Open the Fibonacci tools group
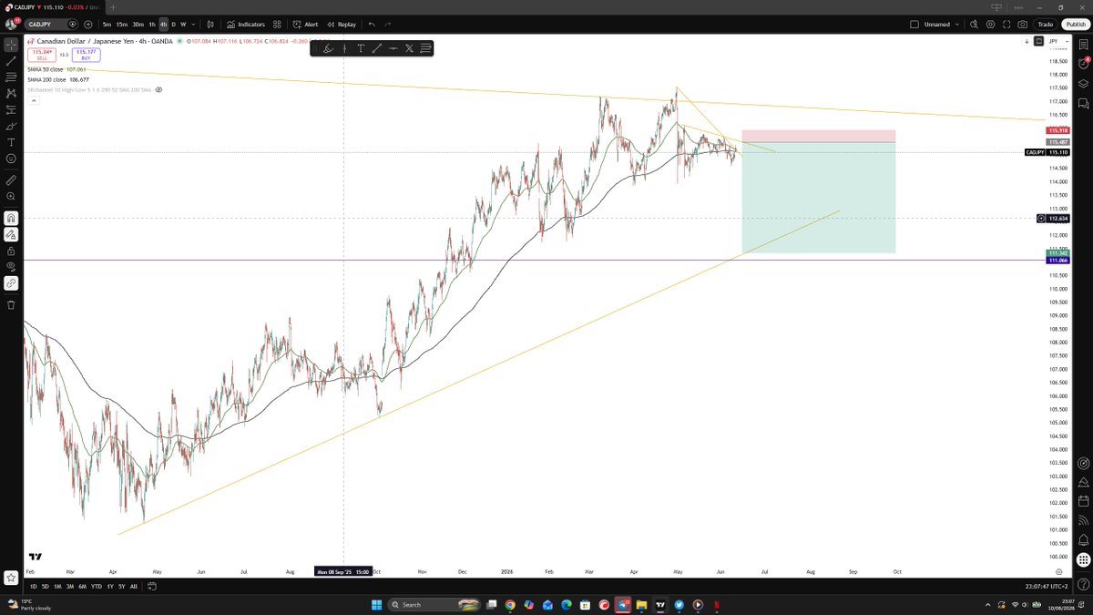This screenshot has height=615, width=1093. click(11, 77)
